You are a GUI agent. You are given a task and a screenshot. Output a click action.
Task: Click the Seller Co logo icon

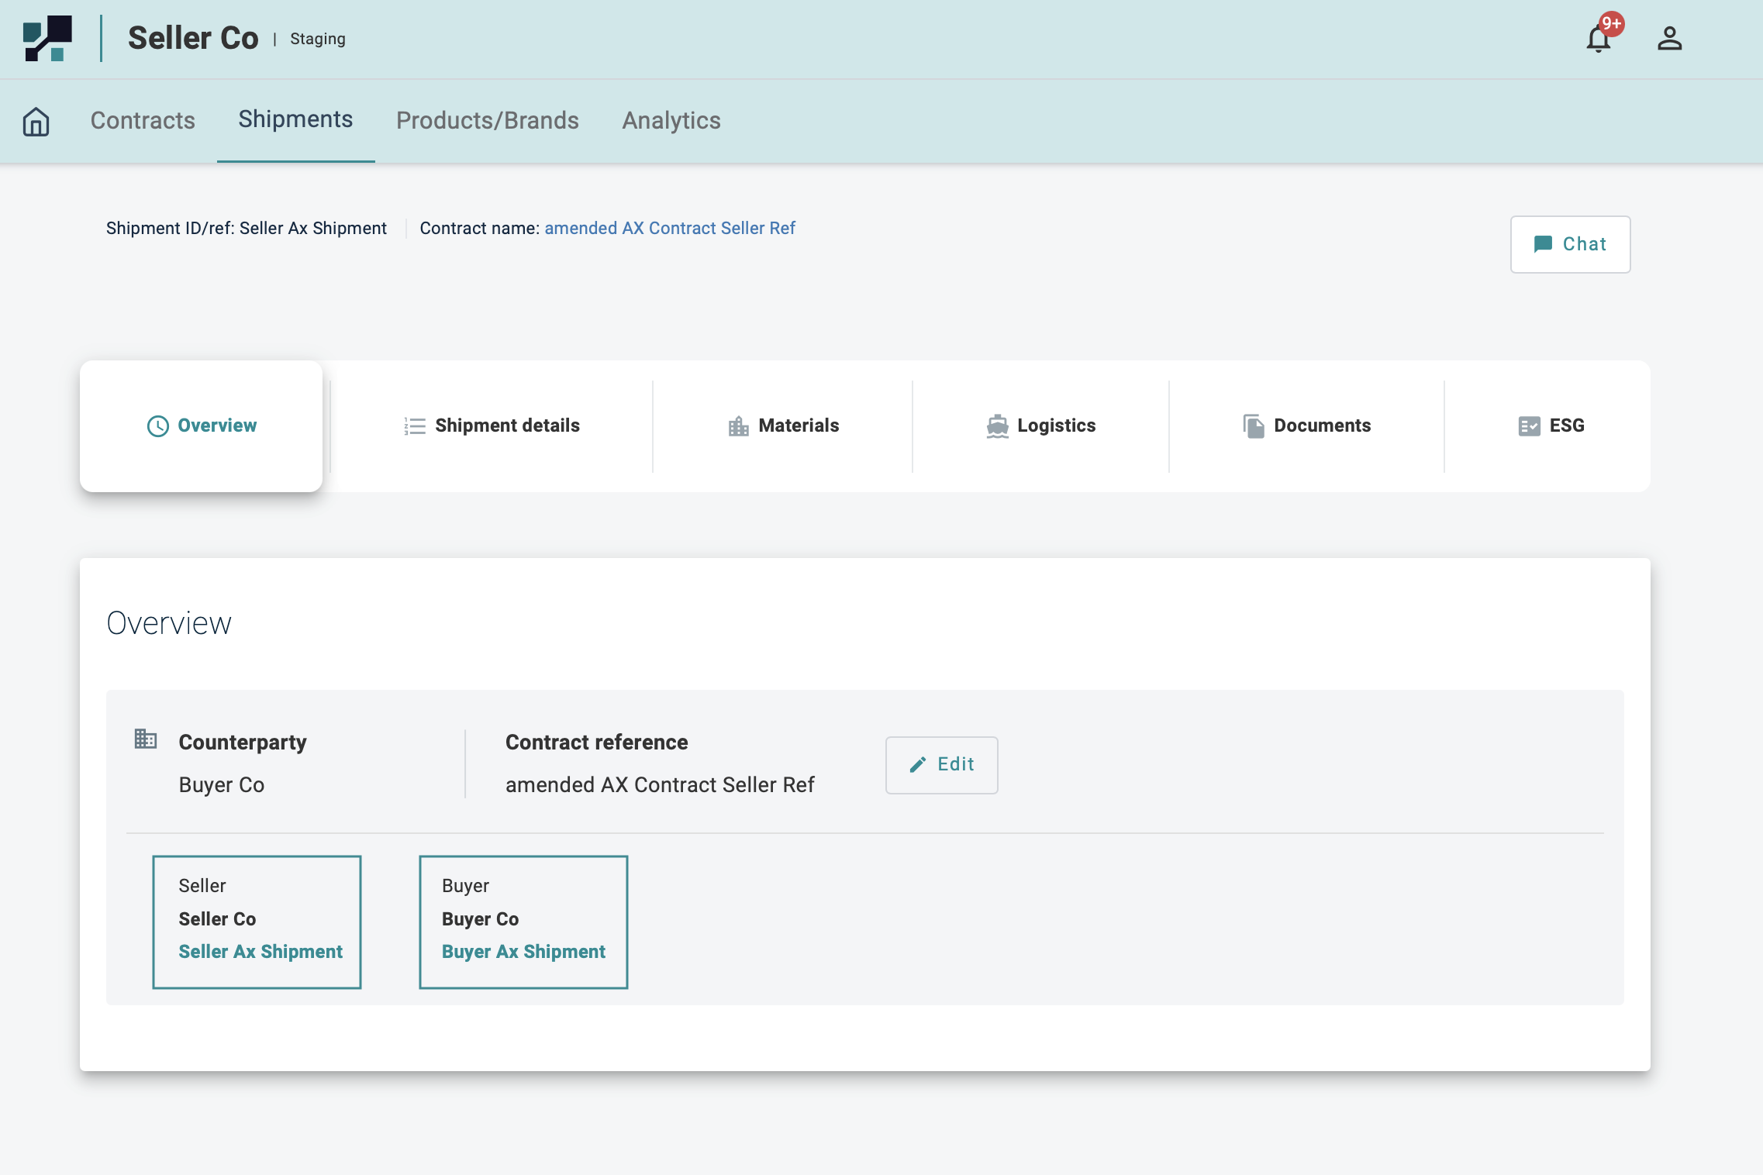[x=48, y=39]
